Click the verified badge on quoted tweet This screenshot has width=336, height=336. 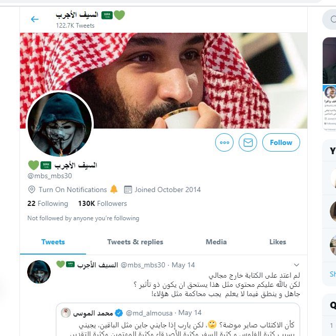point(119,313)
